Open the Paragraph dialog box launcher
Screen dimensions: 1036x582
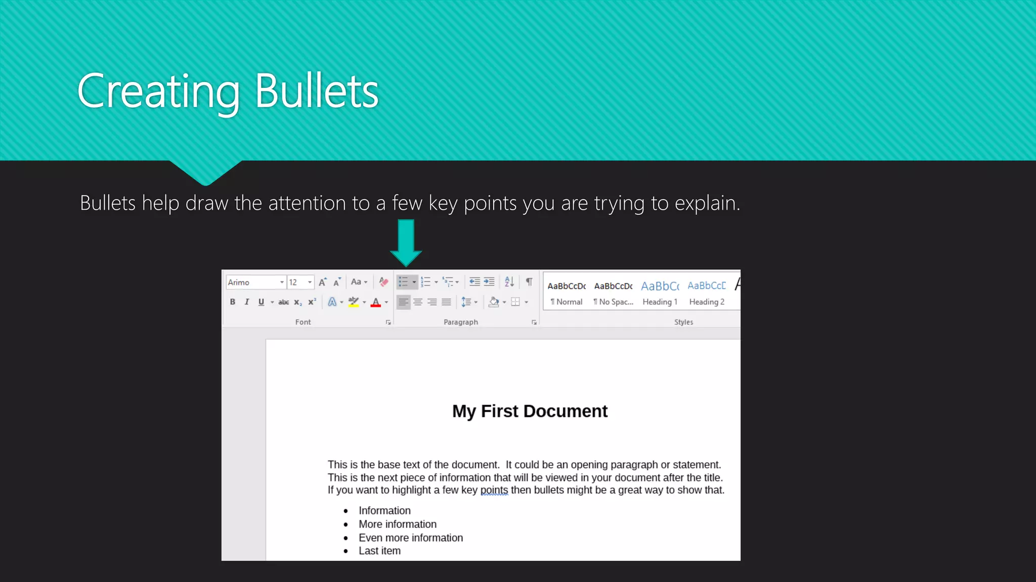(534, 322)
